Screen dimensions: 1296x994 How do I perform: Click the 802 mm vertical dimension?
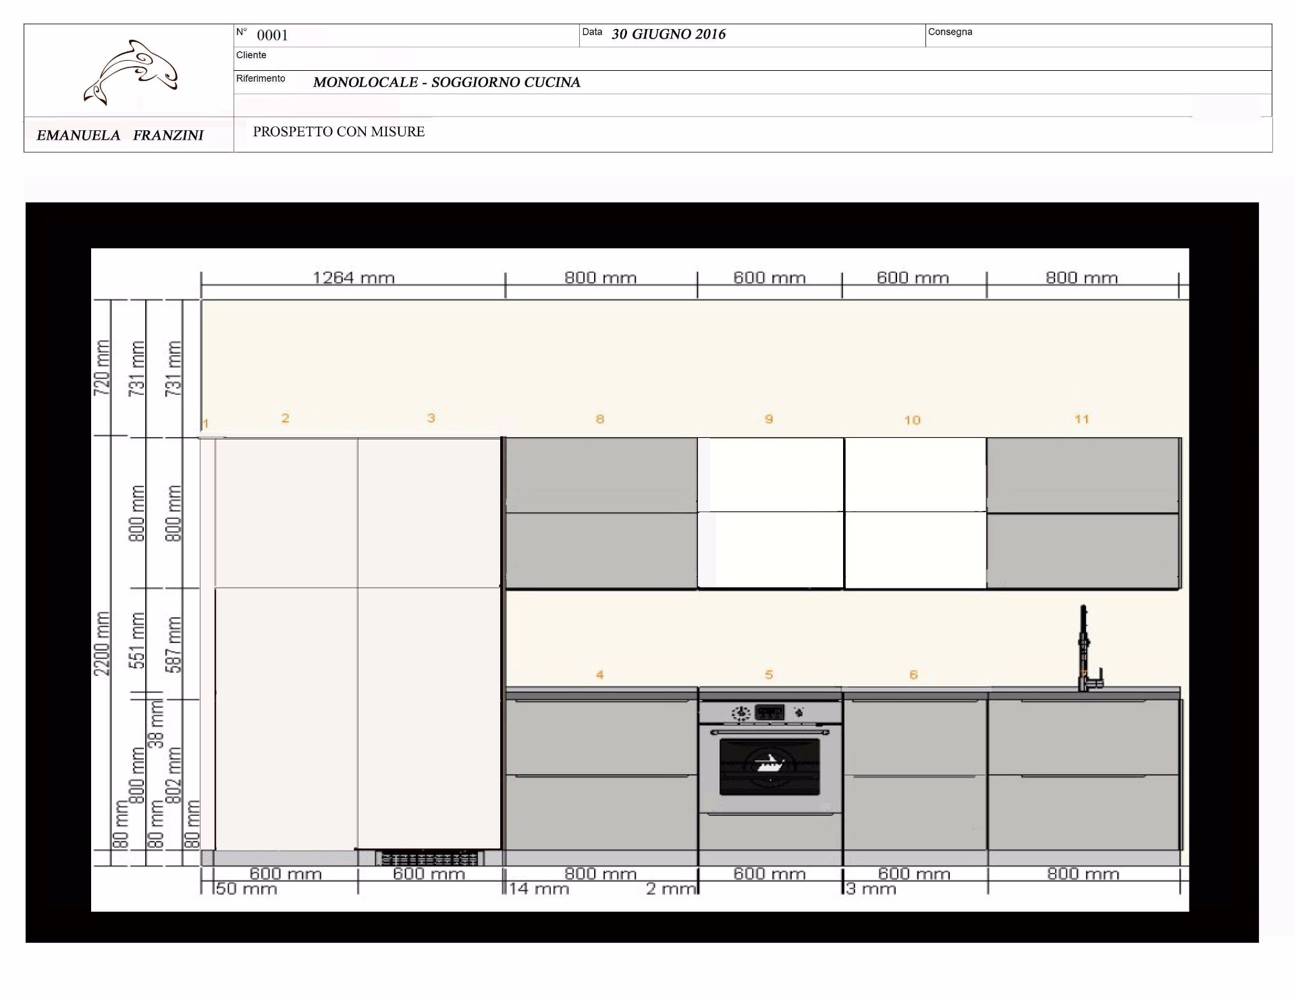click(x=174, y=775)
